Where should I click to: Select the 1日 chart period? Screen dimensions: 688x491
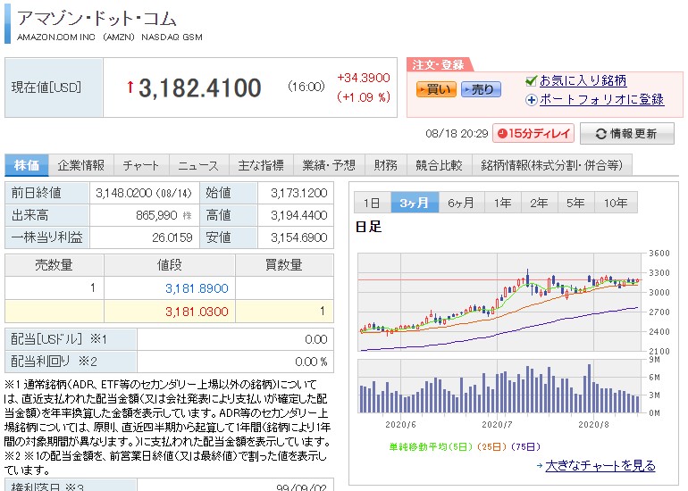[x=372, y=203]
